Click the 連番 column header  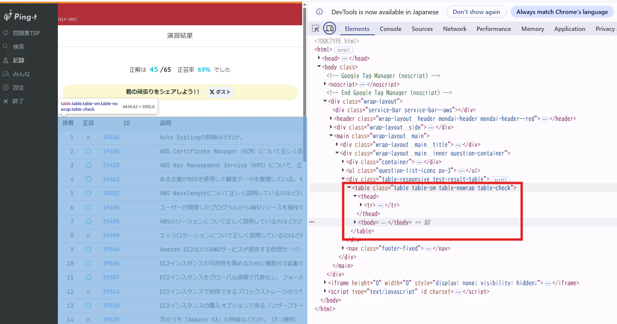point(68,123)
